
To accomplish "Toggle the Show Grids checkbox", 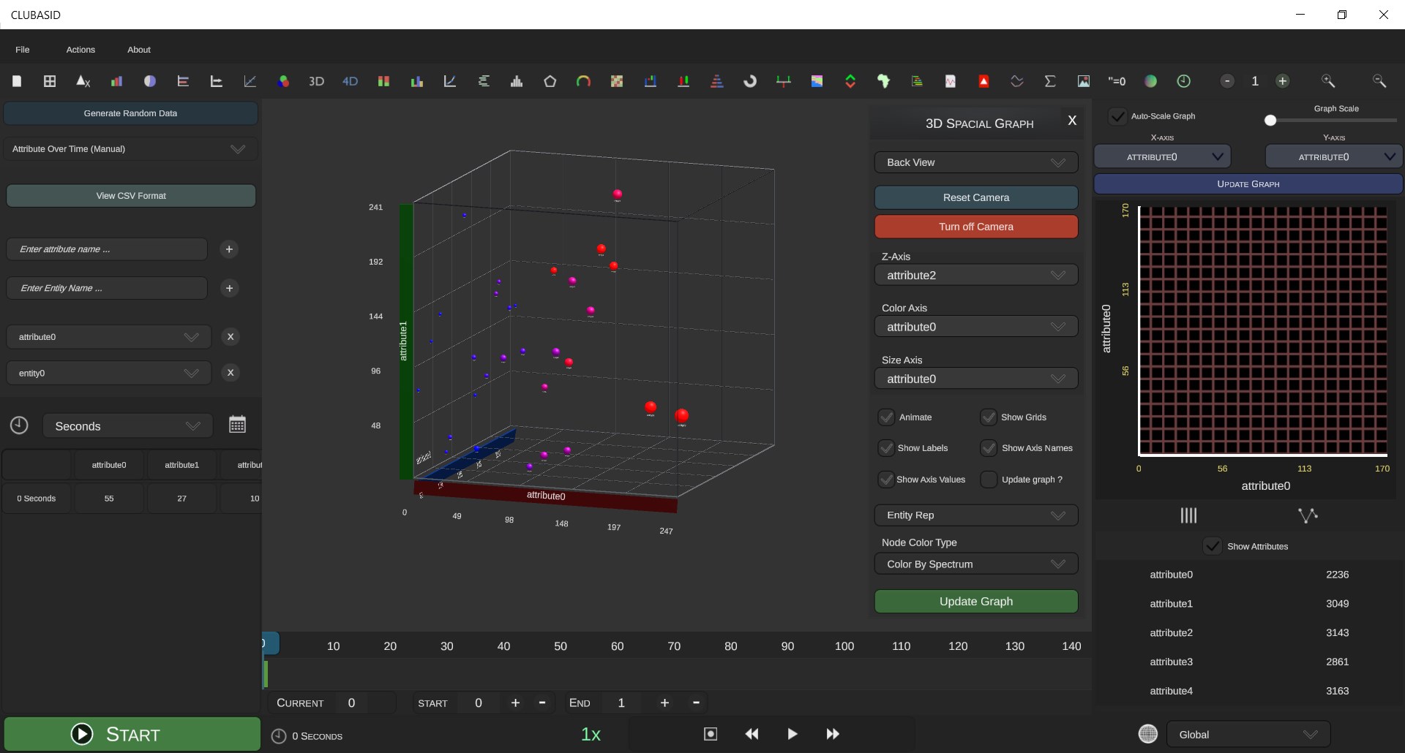I will click(x=989, y=417).
